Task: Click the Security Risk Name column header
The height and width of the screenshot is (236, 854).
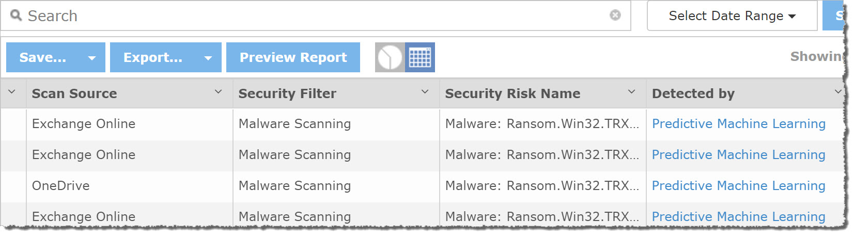Action: [513, 93]
